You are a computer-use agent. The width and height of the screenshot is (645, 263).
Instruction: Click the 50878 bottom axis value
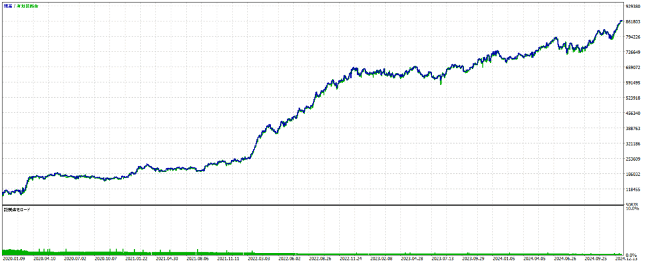point(633,205)
